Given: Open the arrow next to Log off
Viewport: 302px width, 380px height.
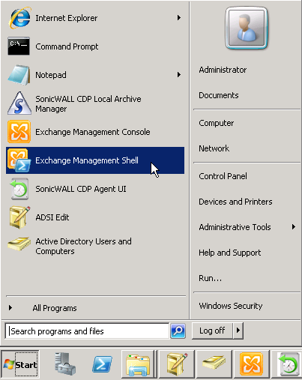Looking at the screenshot, I should coord(238,331).
